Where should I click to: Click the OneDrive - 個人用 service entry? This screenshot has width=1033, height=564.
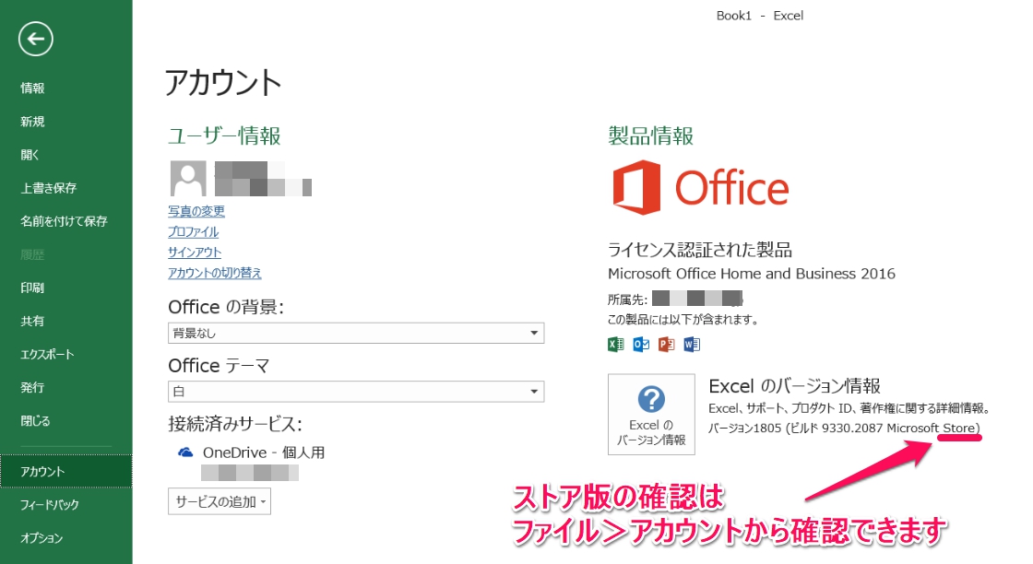pyautogui.click(x=264, y=452)
